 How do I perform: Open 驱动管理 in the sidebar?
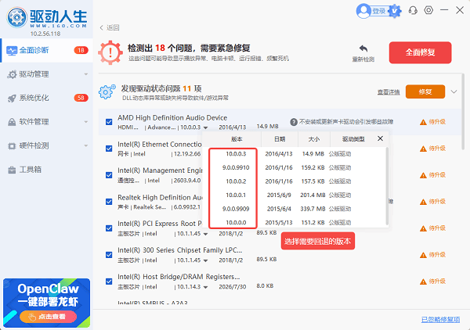pos(47,74)
